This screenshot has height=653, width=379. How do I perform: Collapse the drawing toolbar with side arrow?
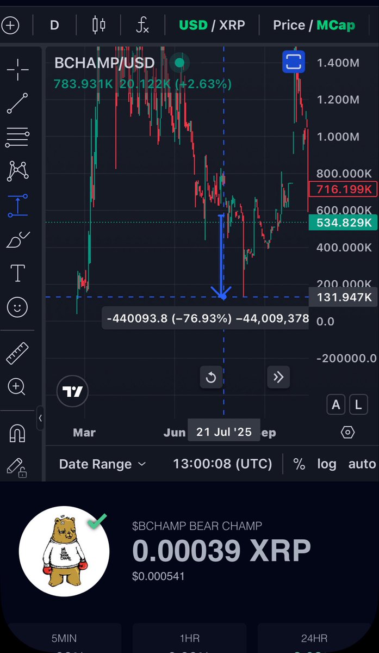pos(40,418)
